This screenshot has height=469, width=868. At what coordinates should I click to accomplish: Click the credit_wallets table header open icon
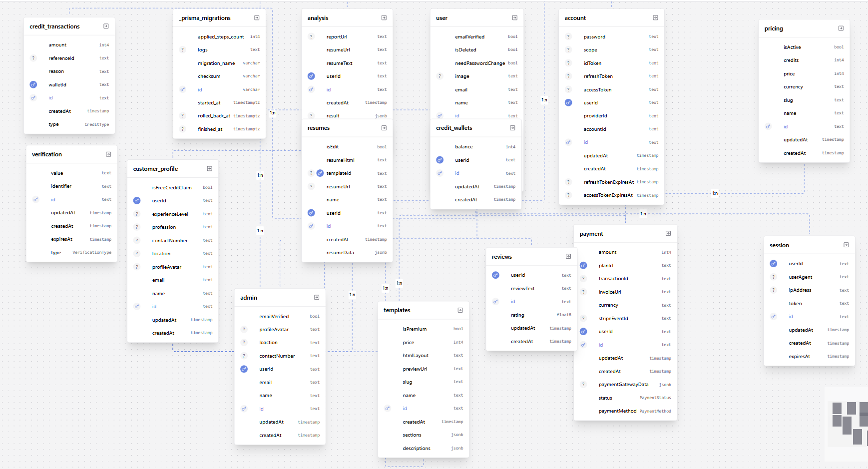click(x=512, y=128)
